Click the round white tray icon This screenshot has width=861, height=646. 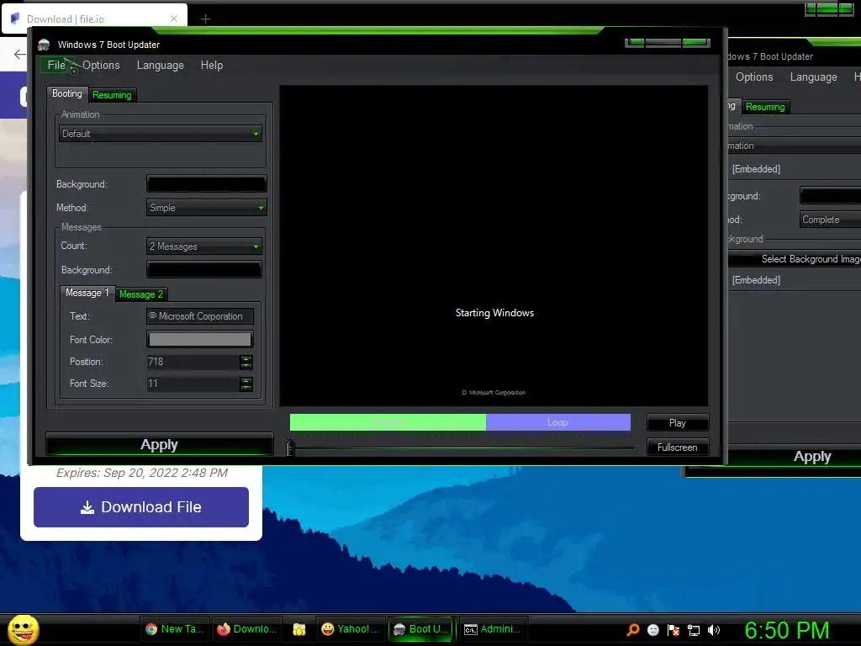653,630
